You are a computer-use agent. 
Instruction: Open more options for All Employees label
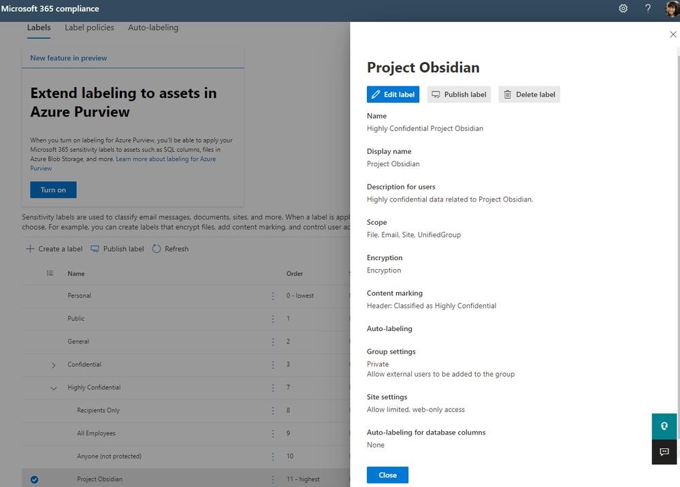pos(273,434)
